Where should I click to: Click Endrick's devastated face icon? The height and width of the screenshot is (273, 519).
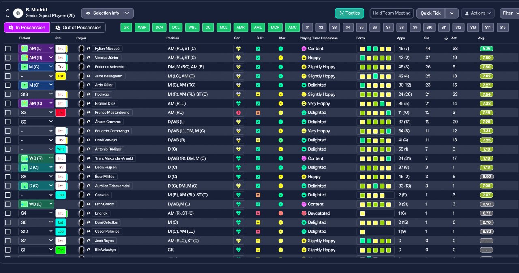304,213
